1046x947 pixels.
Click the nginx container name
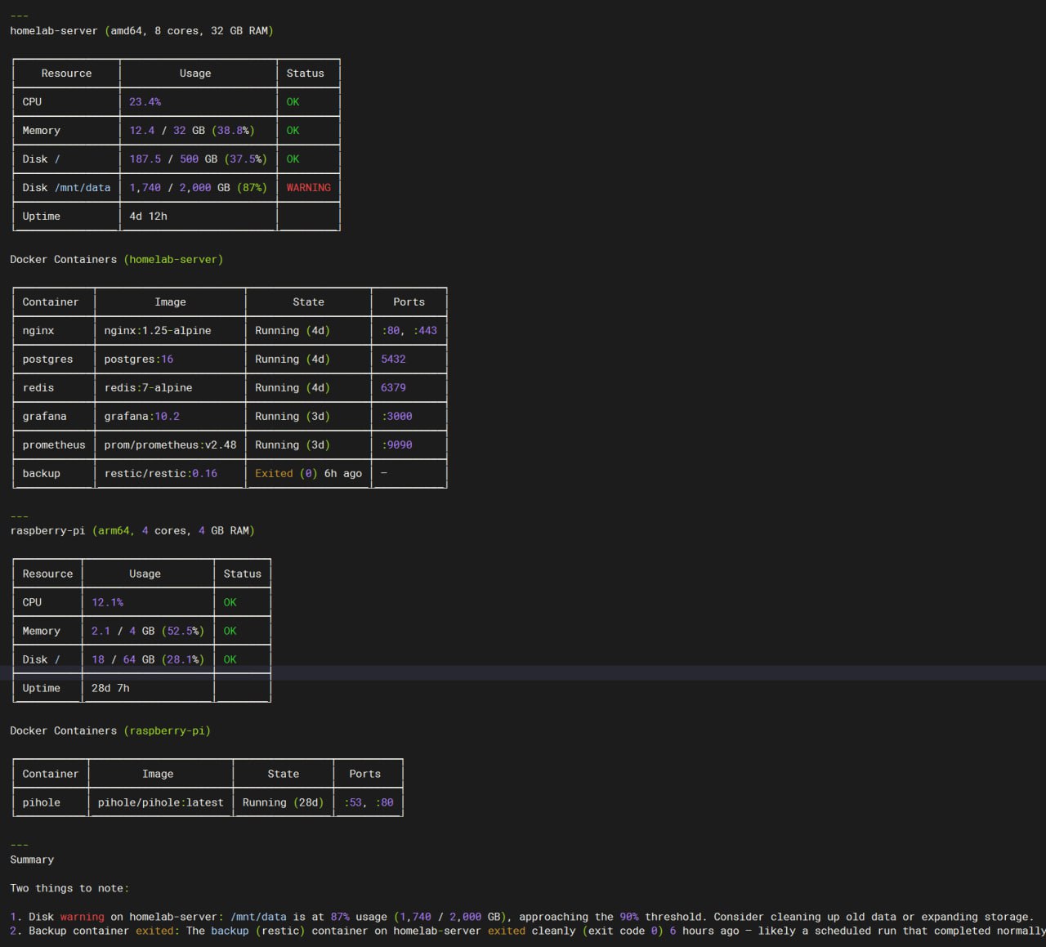click(x=38, y=331)
